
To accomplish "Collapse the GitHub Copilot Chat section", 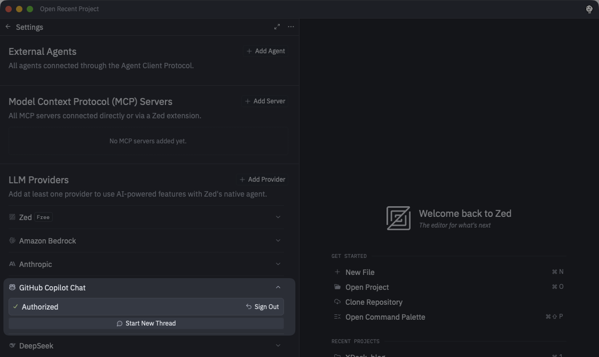I will [278, 287].
